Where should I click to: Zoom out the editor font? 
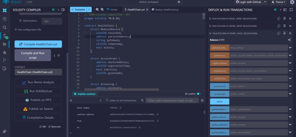pyautogui.click(x=97, y=10)
